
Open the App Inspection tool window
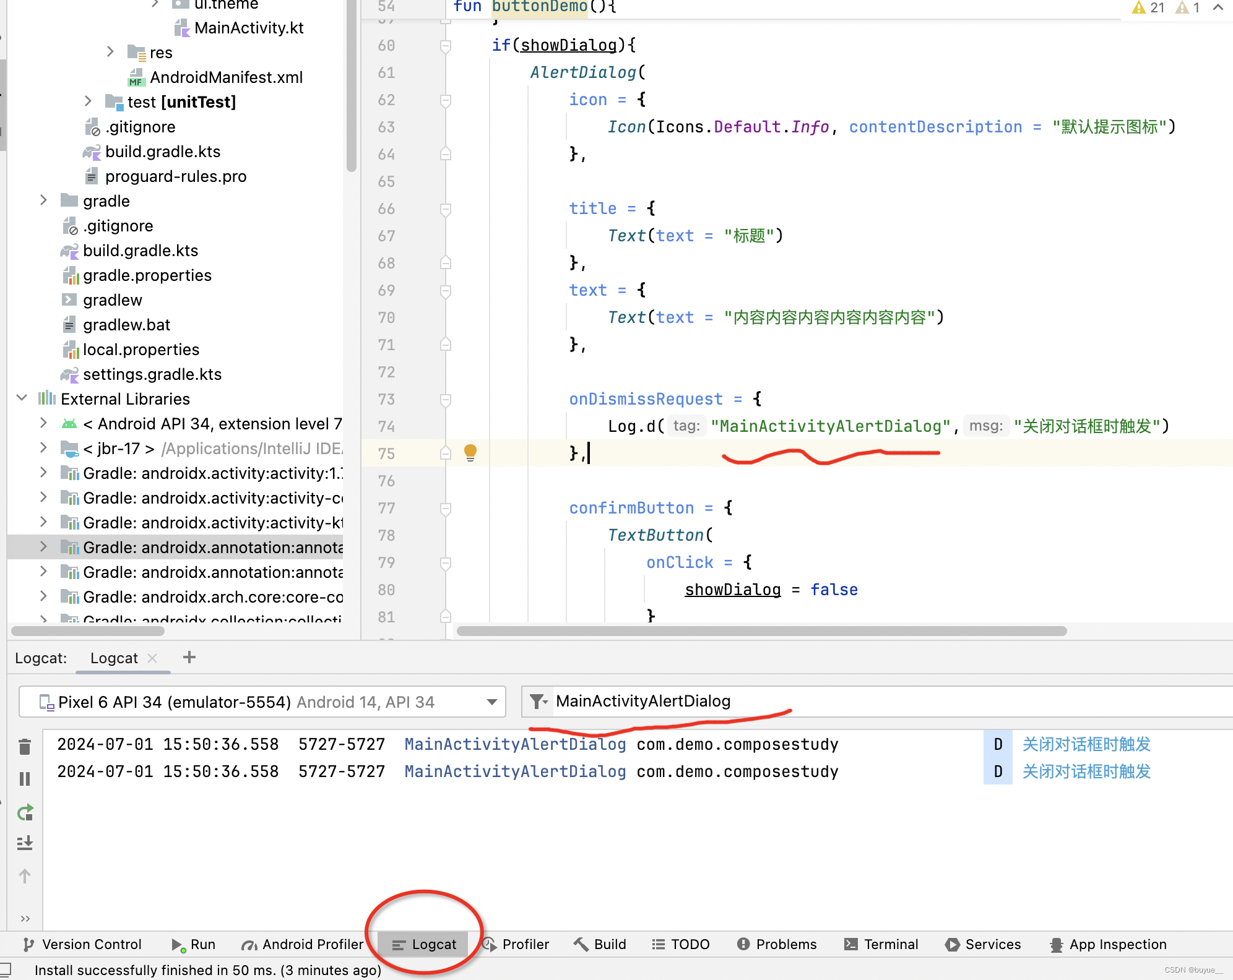pos(1108,944)
